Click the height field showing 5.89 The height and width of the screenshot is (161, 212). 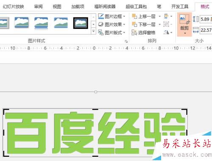(x=206, y=19)
